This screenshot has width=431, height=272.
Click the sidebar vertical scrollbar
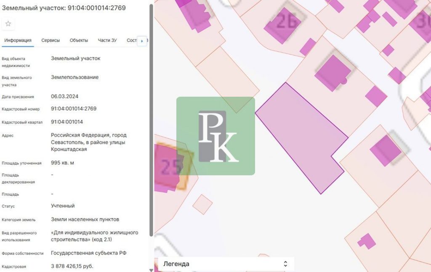[151, 126]
